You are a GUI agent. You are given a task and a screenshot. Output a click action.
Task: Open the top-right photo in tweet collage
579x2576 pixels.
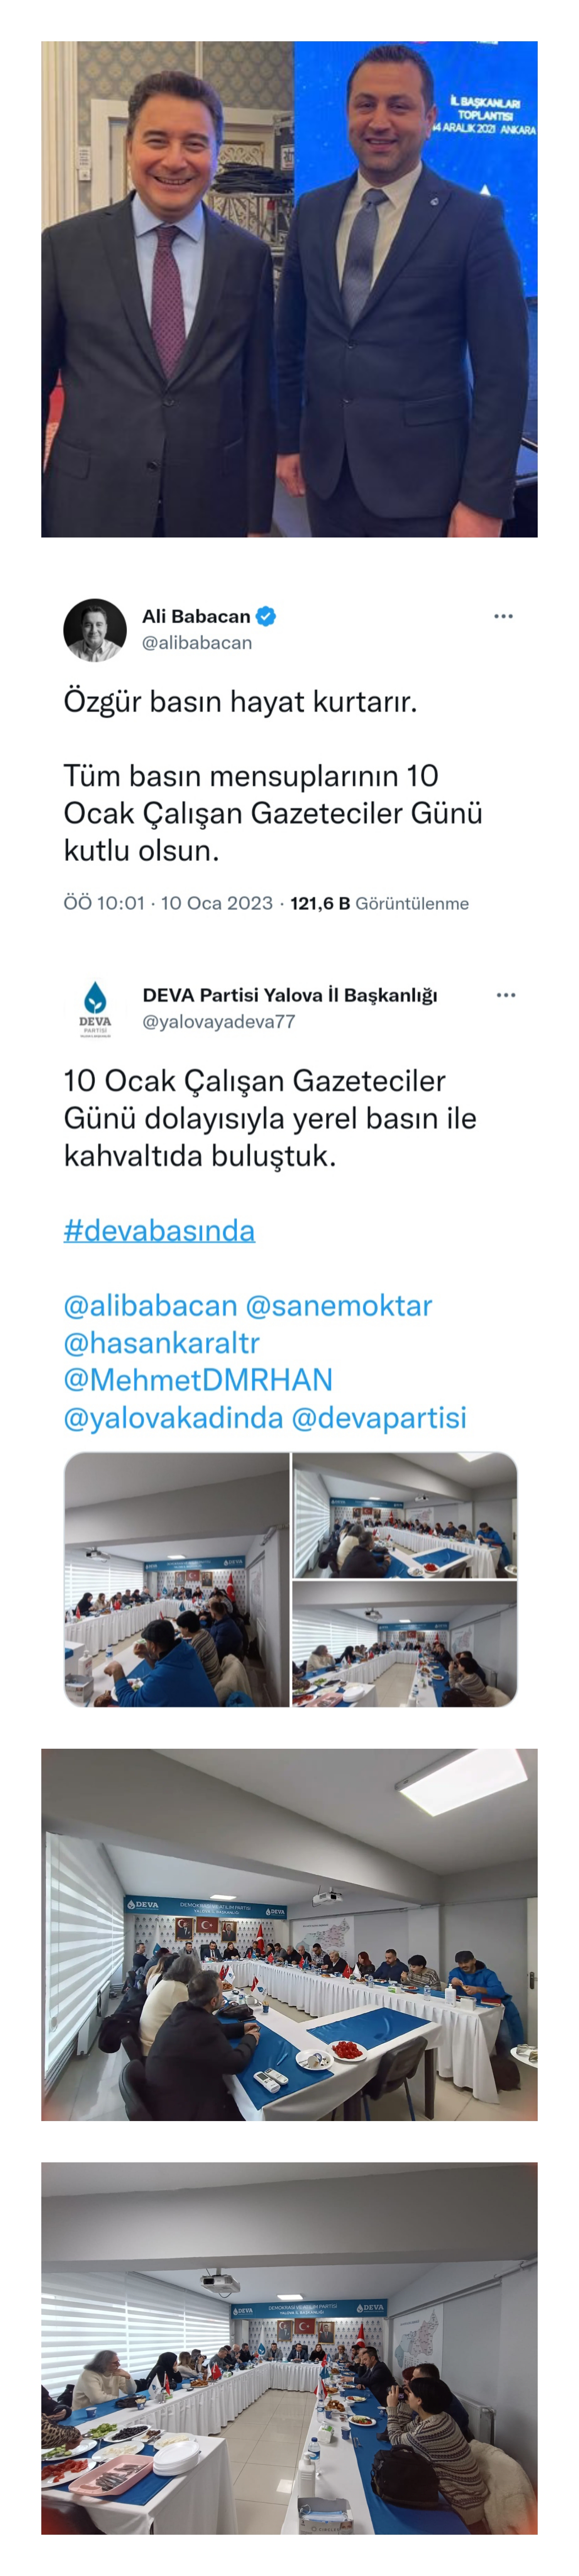[405, 1515]
